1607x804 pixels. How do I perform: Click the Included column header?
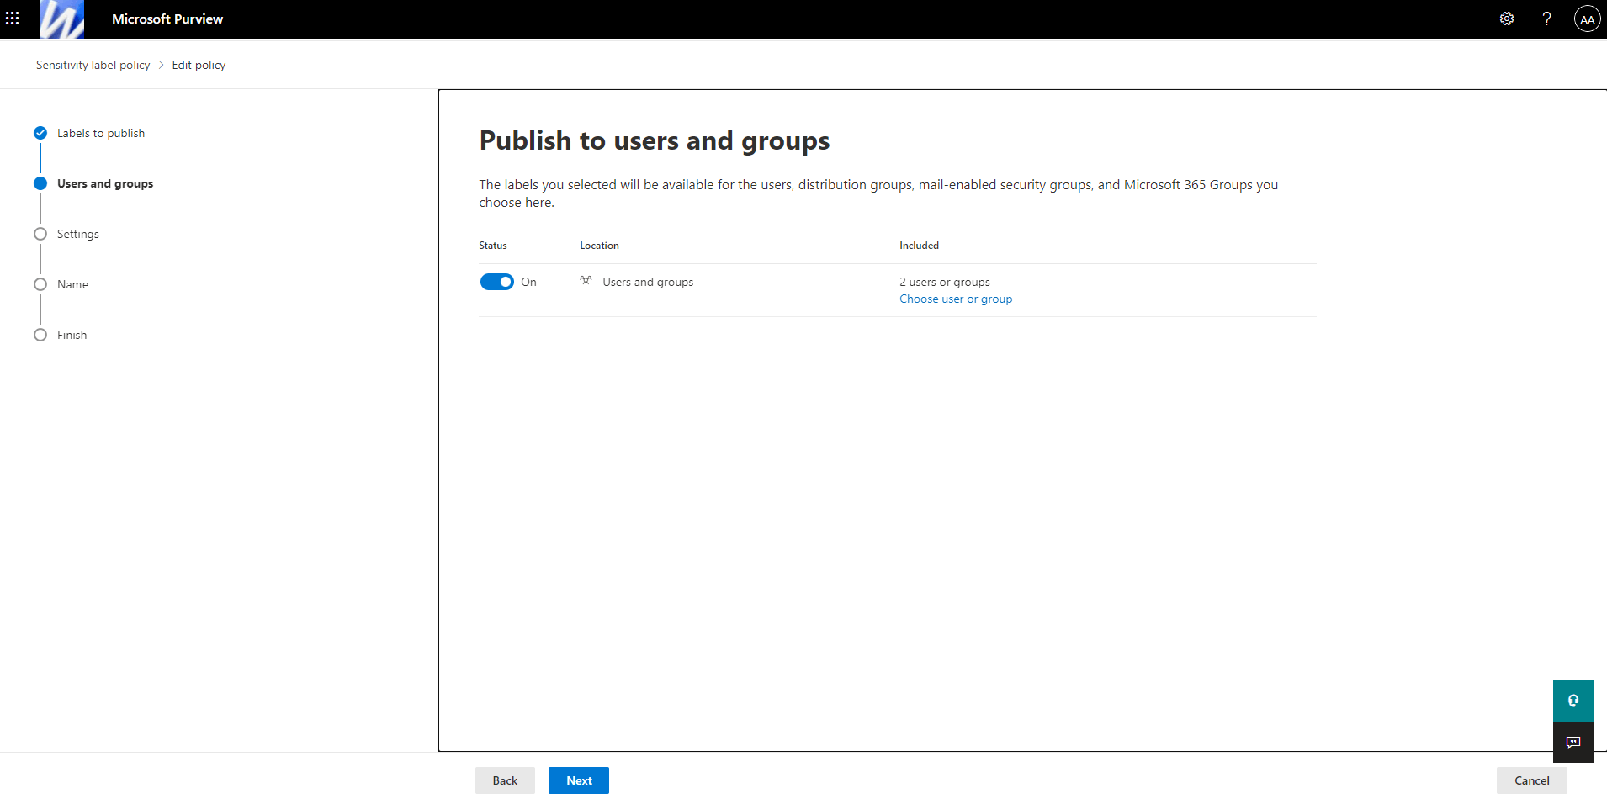(919, 246)
